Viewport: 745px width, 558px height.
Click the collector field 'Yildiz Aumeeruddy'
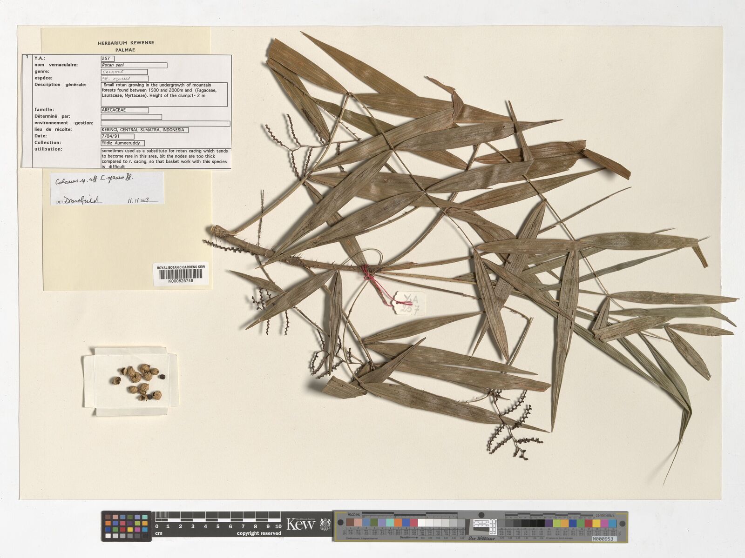click(123, 143)
